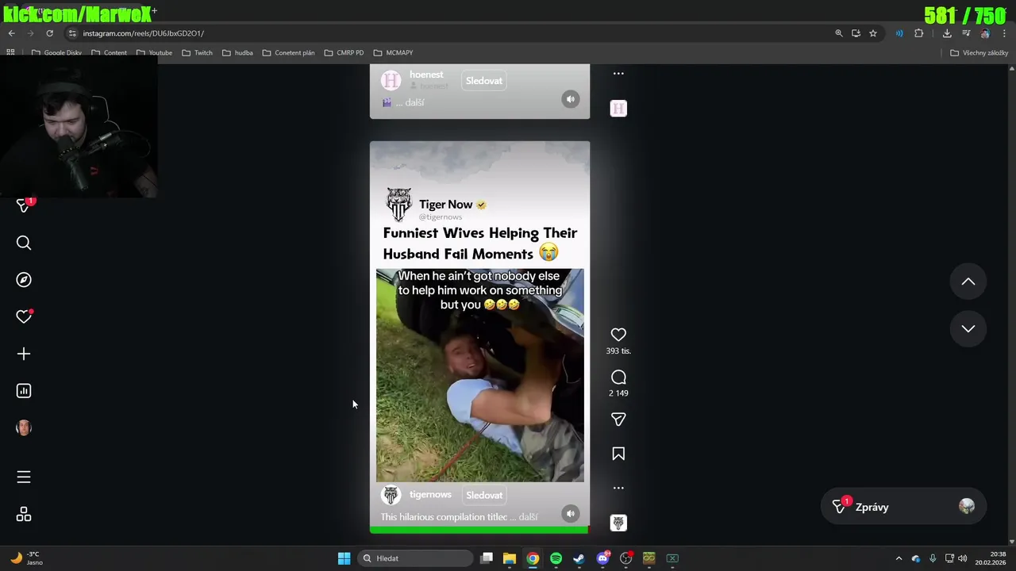Expand tigernows caption with další
This screenshot has height=571, width=1016.
click(x=529, y=517)
